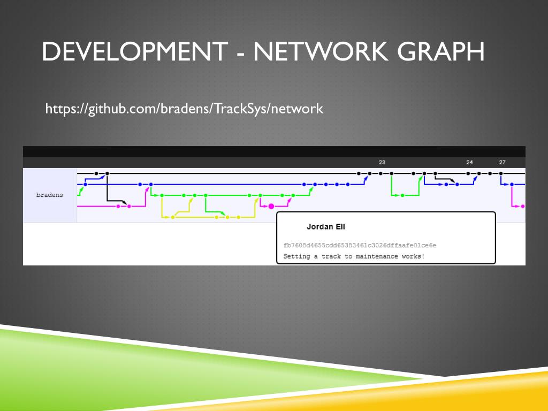Open the github.com/bradens/TrackSys/network URL
This screenshot has width=548, height=411.
[184, 109]
